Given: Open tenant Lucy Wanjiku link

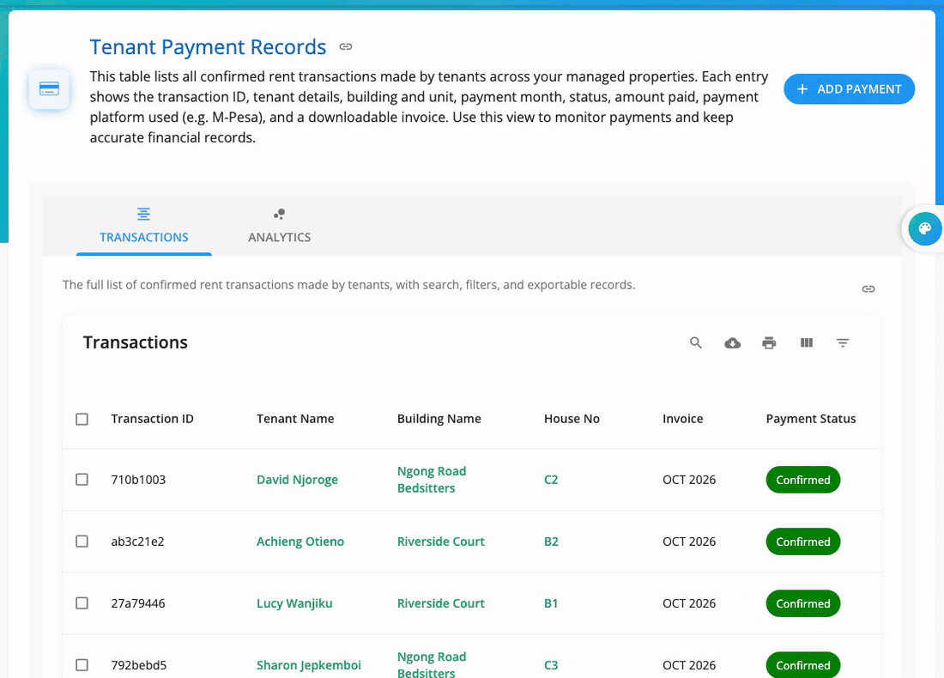Looking at the screenshot, I should (294, 603).
